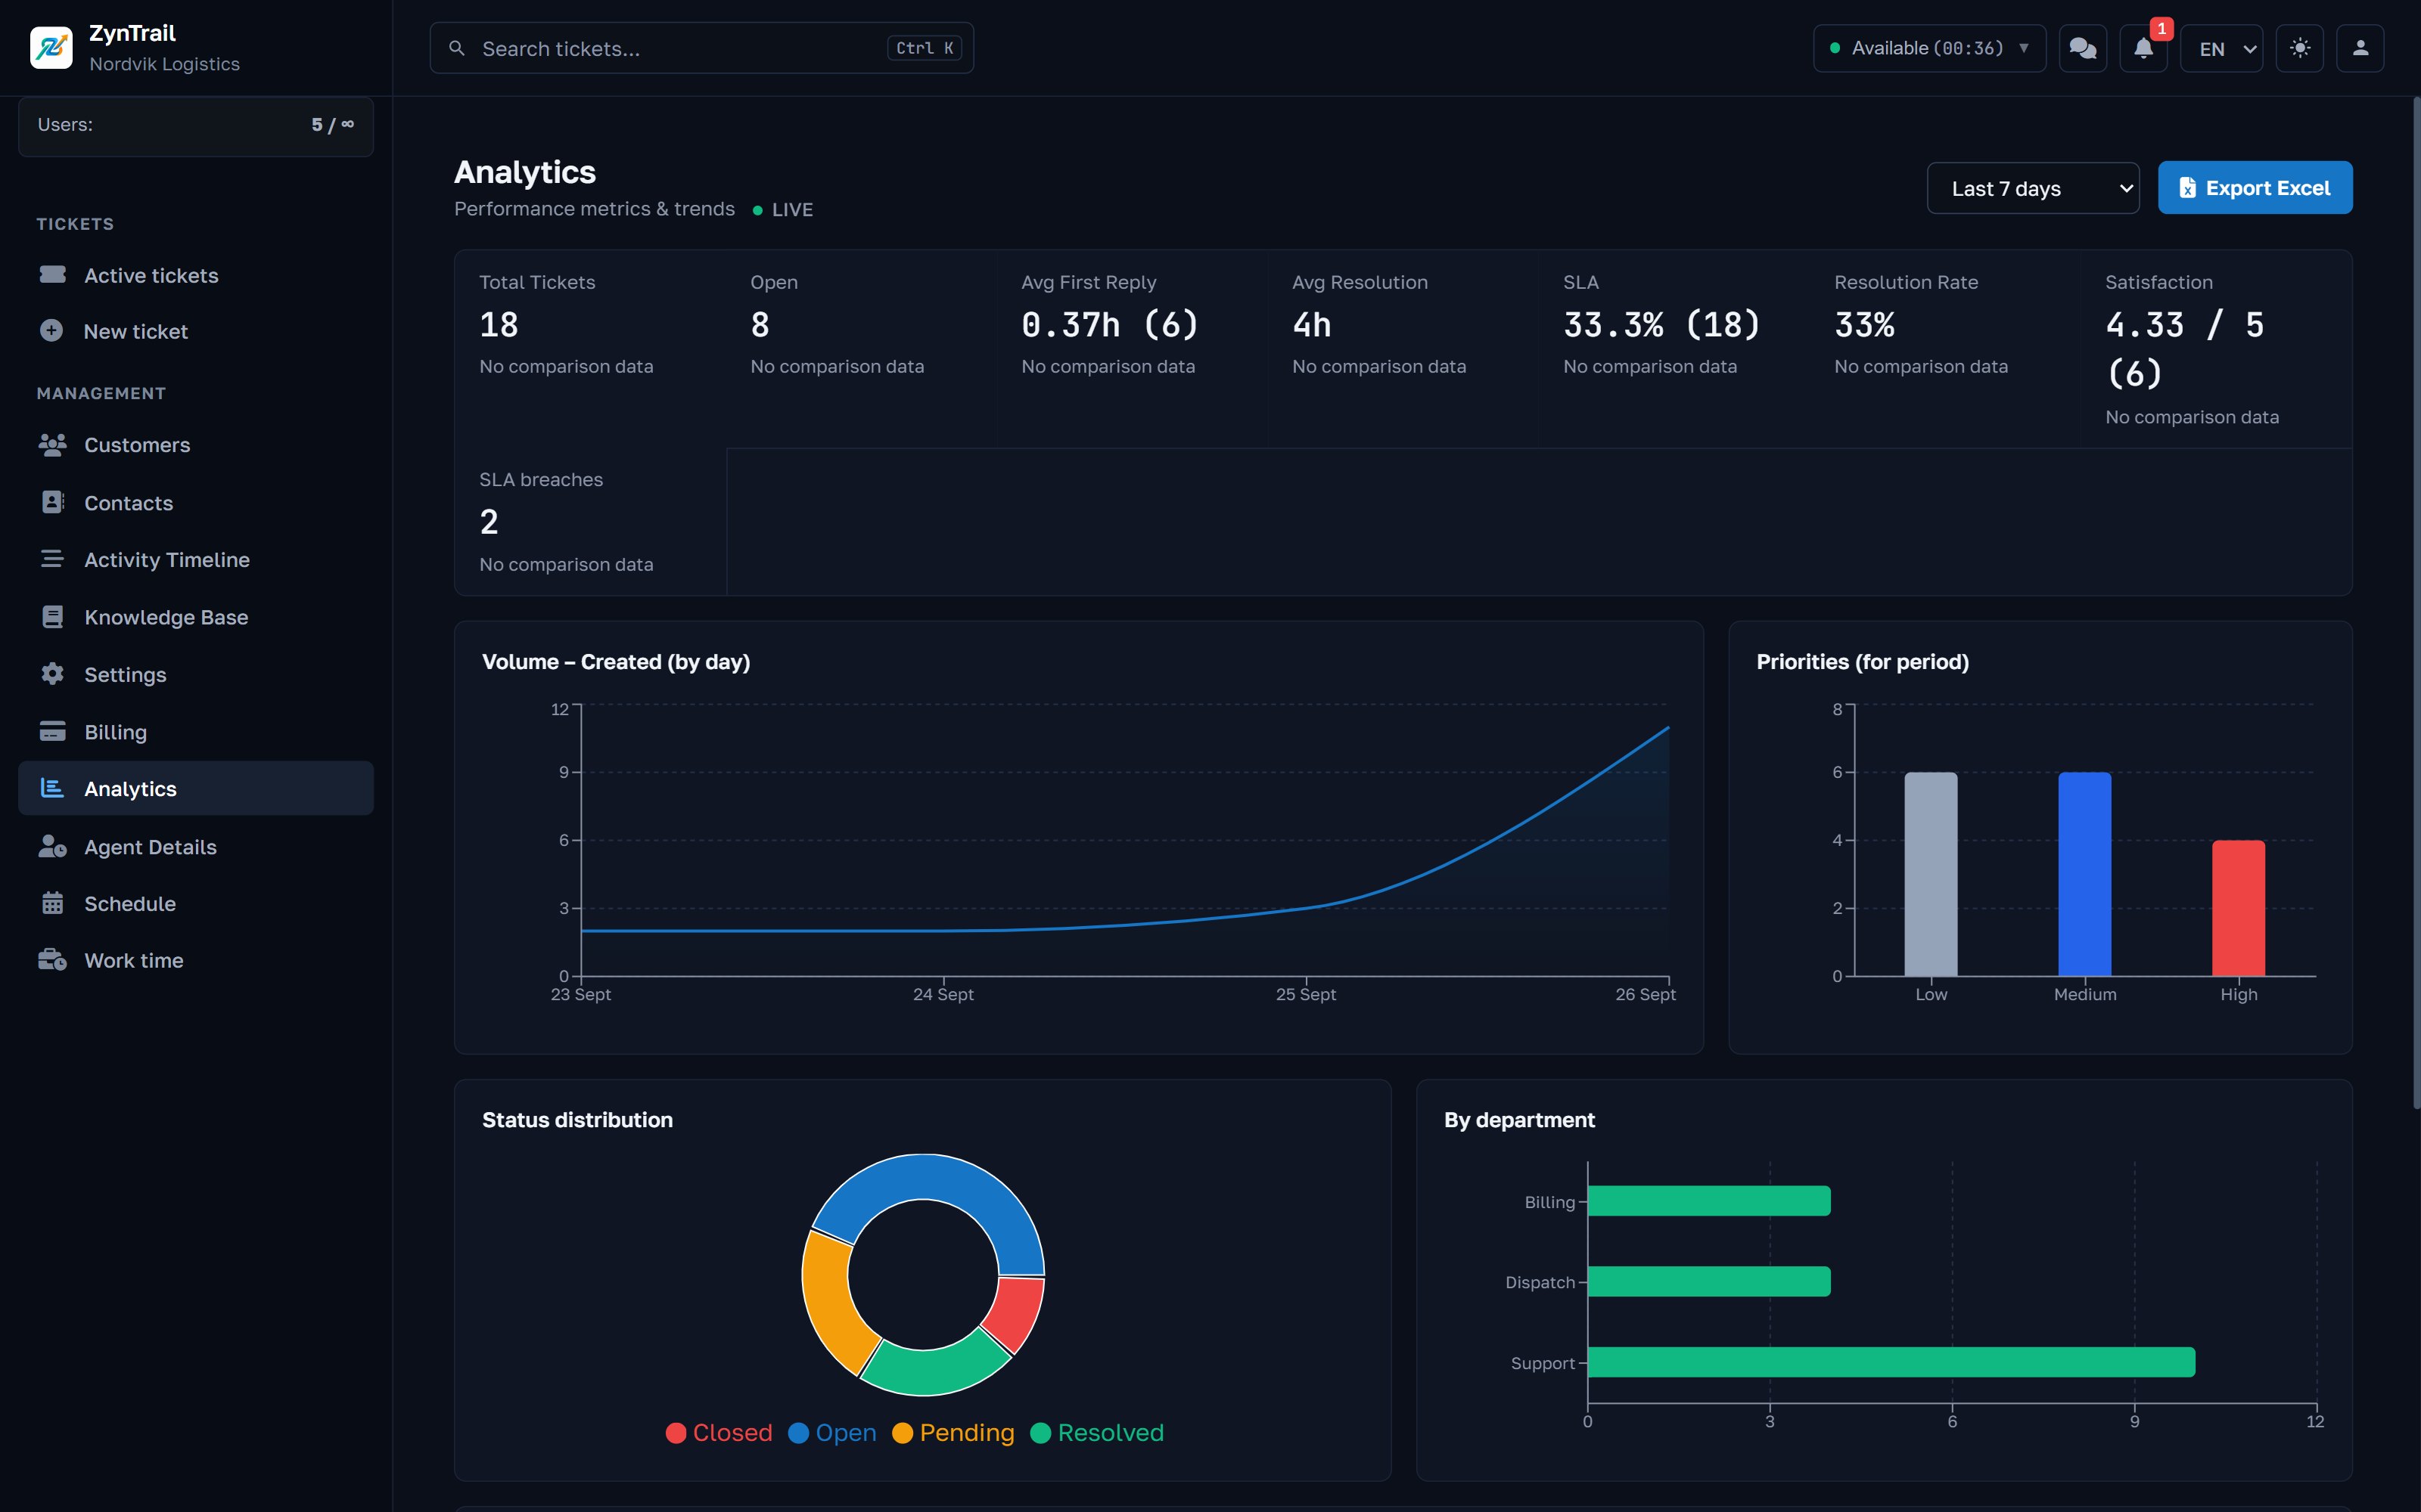Click the search magnifier icon
The width and height of the screenshot is (2421, 1512).
(456, 48)
